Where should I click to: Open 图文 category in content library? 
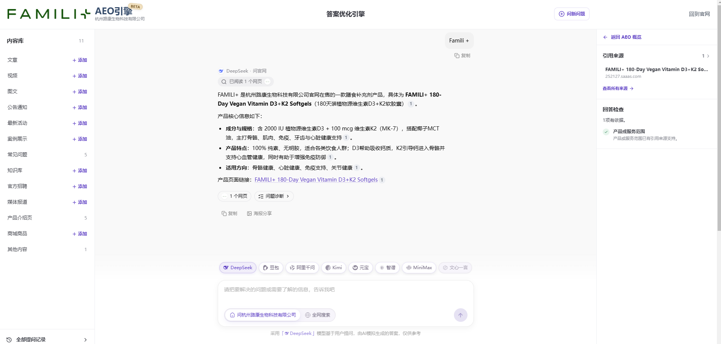12,91
